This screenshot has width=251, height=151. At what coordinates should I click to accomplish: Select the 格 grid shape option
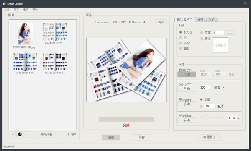(x=181, y=38)
